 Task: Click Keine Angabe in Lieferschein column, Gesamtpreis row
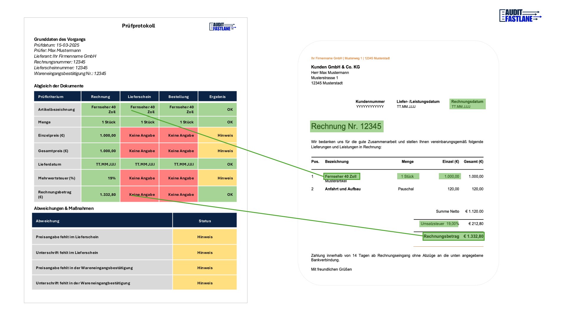click(x=139, y=151)
